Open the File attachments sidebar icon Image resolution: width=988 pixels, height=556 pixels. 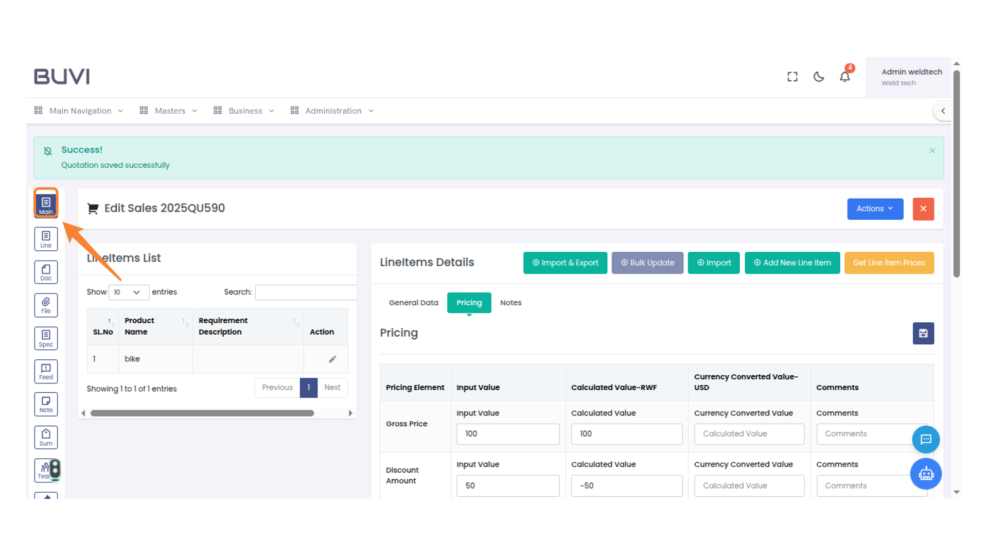[x=46, y=305]
